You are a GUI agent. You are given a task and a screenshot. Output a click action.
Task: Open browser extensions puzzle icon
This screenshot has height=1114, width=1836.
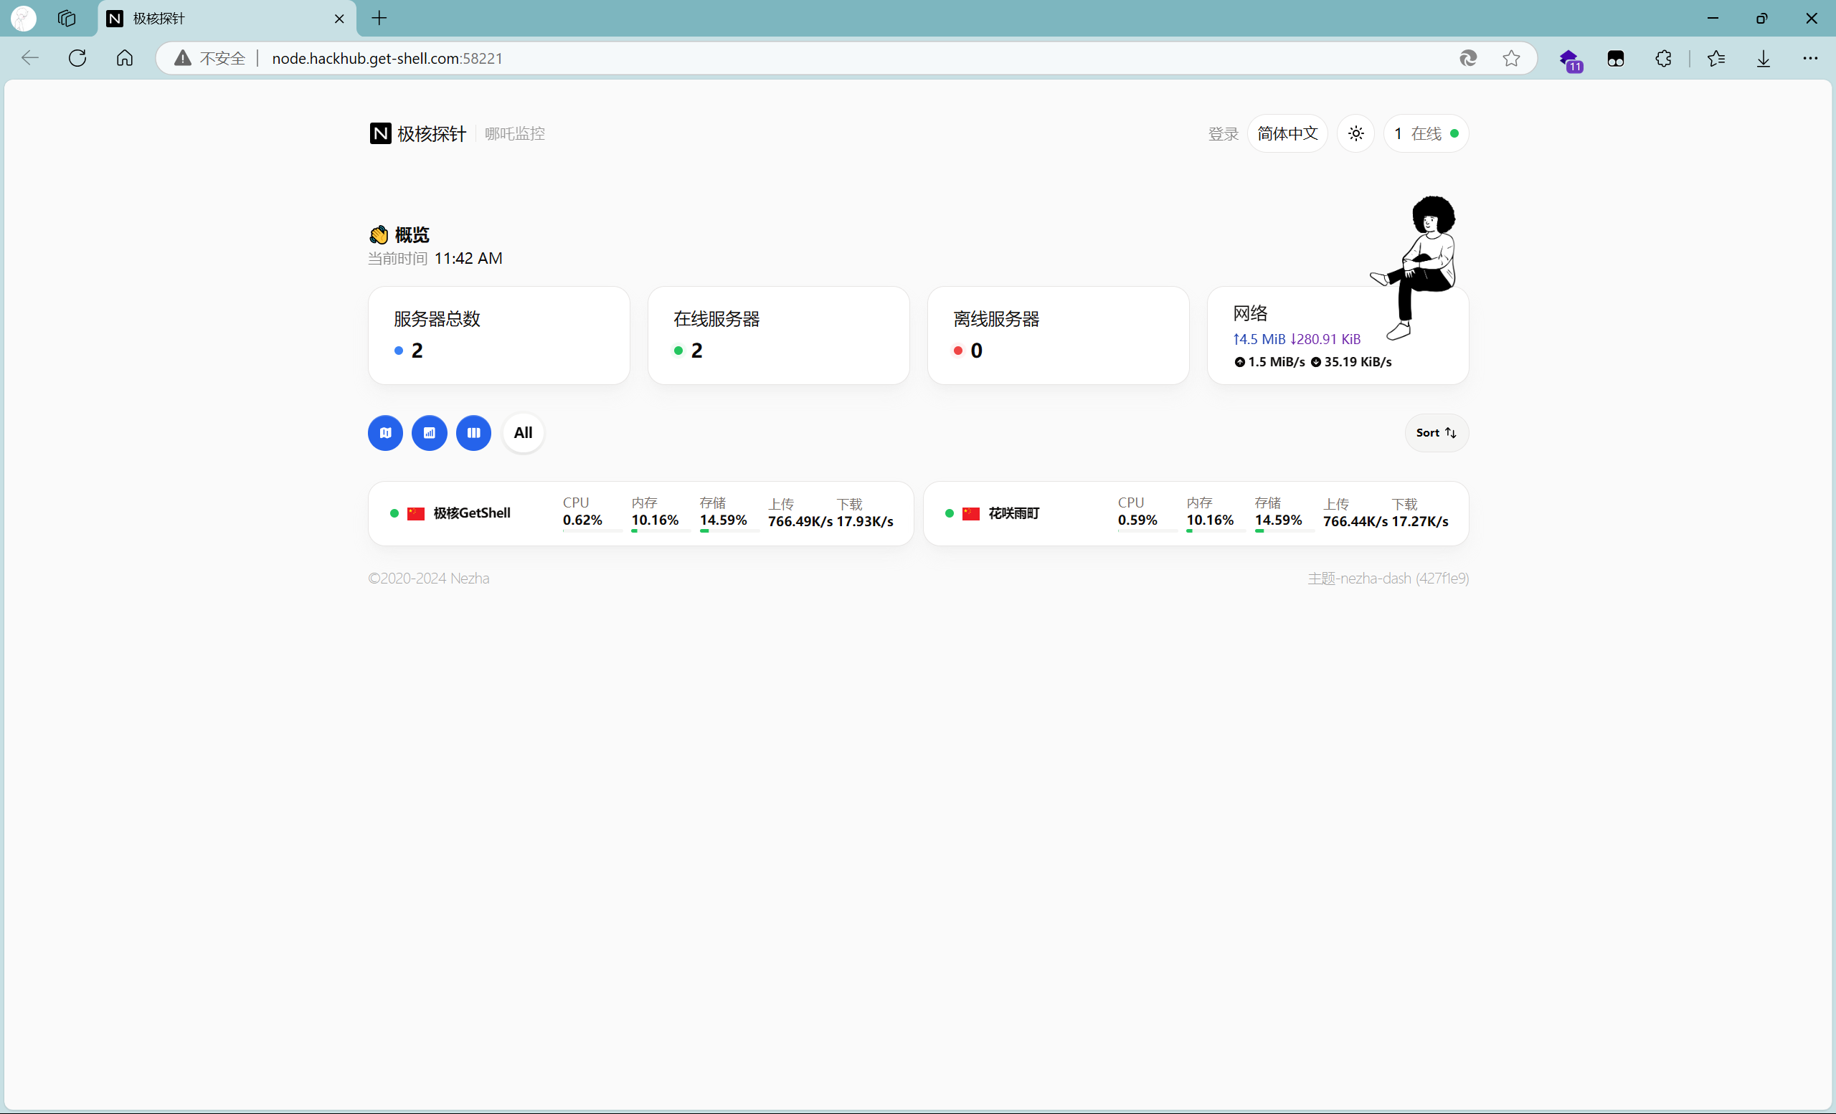1662,58
